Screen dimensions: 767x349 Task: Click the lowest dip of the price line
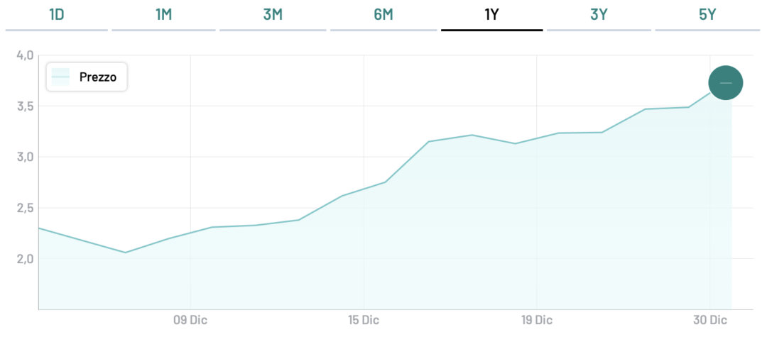click(126, 253)
